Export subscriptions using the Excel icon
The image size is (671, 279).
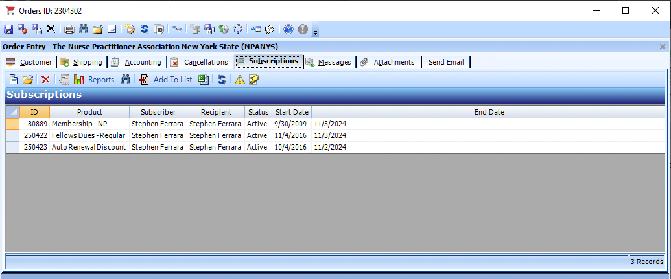pos(203,80)
